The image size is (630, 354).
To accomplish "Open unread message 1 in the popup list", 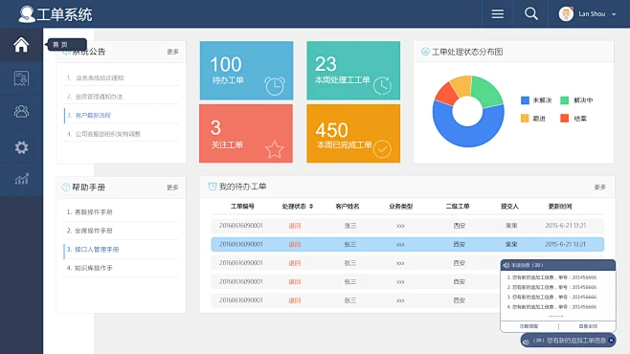I will [551, 277].
